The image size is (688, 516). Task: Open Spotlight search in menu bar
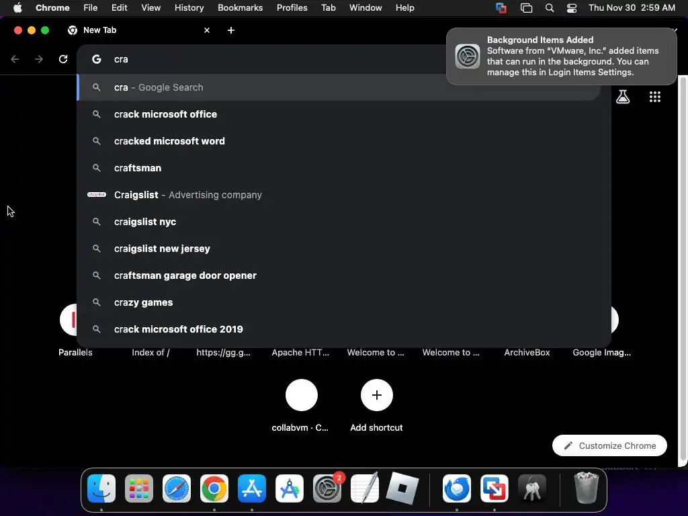coord(550,8)
